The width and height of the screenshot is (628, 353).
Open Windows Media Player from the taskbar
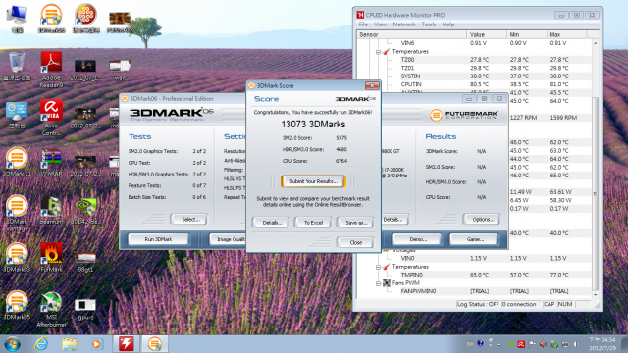[x=96, y=344]
